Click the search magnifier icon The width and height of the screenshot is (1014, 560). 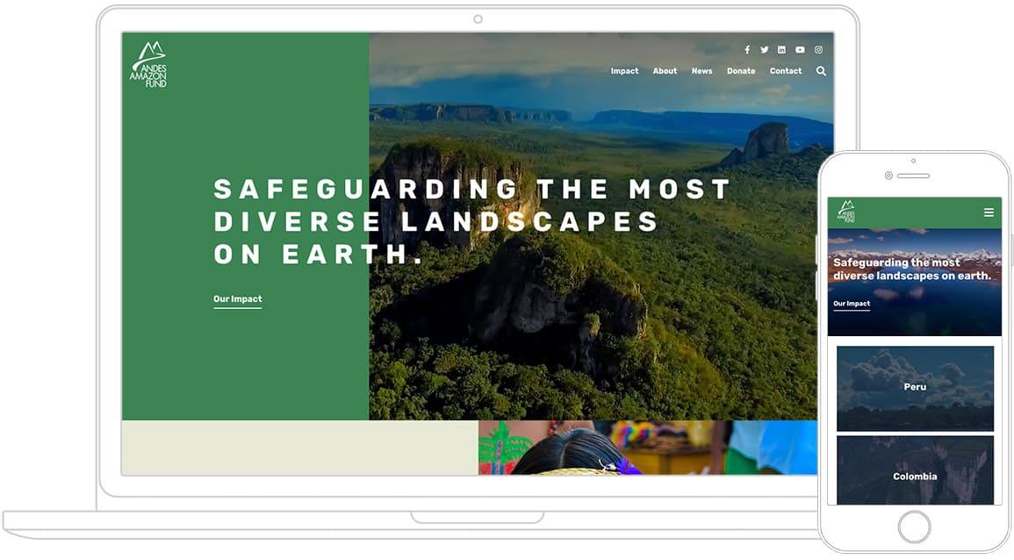821,71
